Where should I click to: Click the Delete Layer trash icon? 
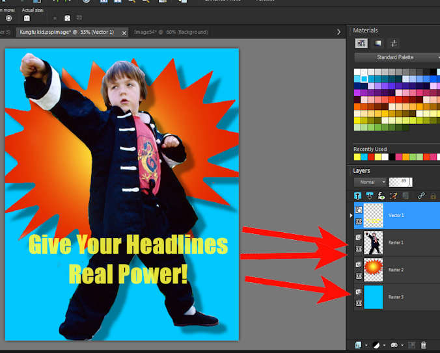[x=424, y=345]
